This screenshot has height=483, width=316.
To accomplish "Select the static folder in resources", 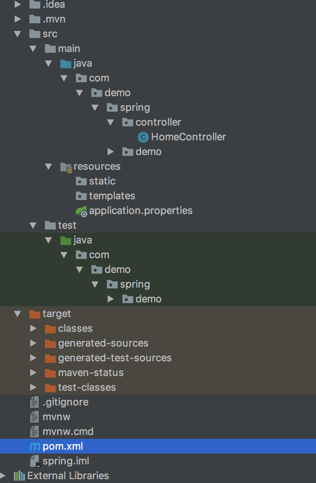I will (x=102, y=181).
